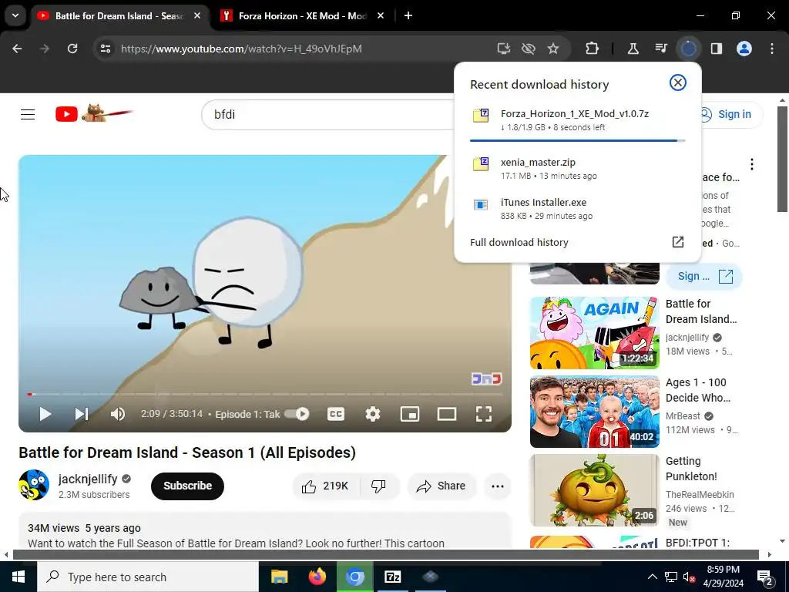Show hidden system tray icons
The height and width of the screenshot is (592, 789).
[x=652, y=577]
